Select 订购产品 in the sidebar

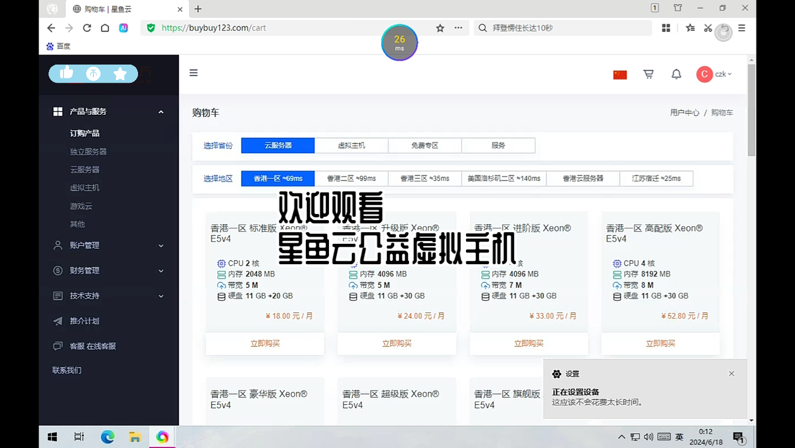84,134
